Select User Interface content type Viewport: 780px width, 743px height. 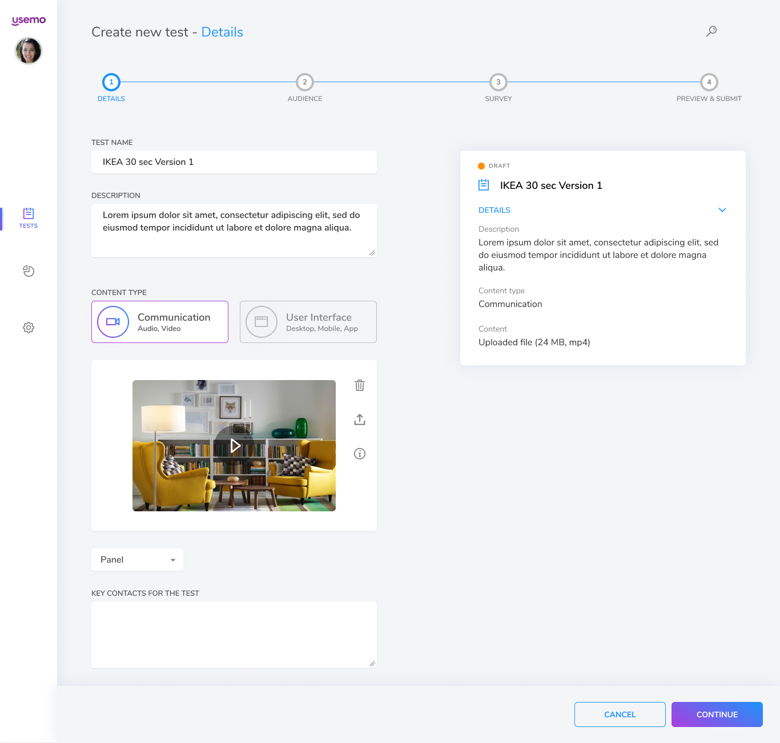click(x=308, y=322)
